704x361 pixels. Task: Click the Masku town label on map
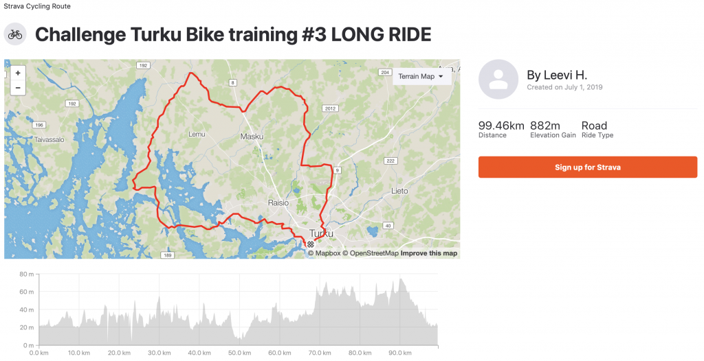coord(252,137)
